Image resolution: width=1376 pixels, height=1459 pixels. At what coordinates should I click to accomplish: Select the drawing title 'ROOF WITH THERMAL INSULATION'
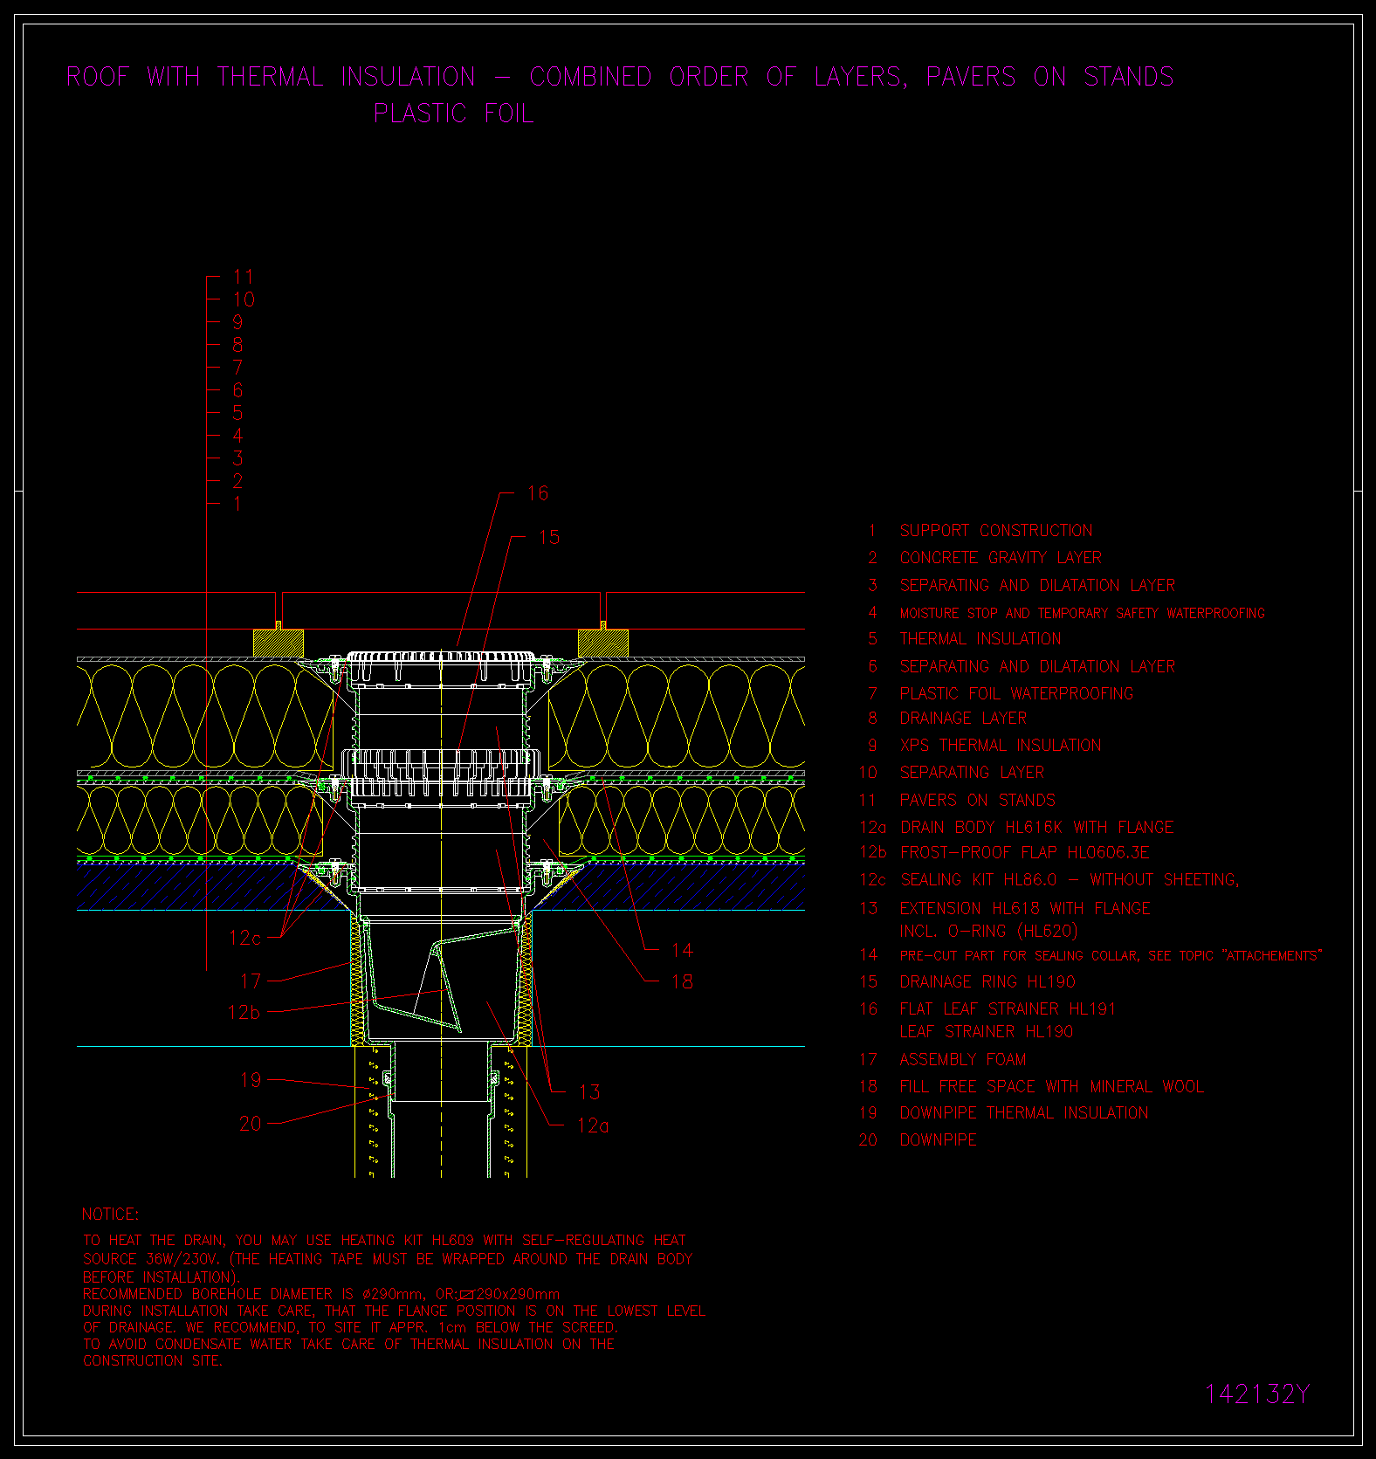pos(271,77)
